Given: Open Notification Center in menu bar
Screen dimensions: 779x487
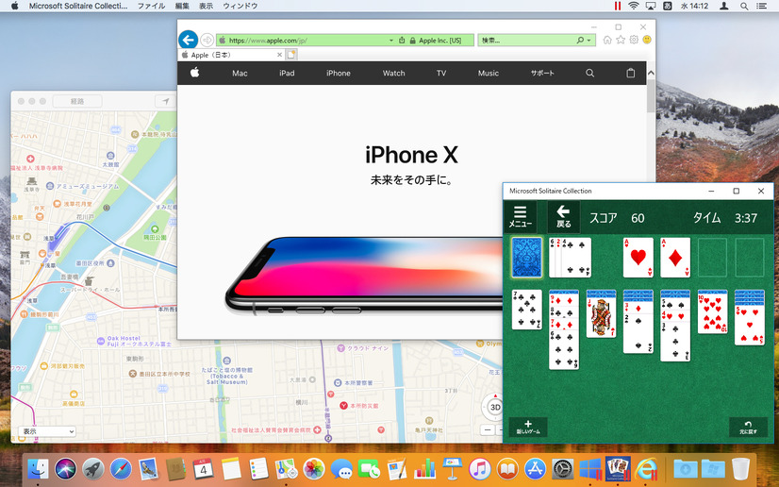Looking at the screenshot, I should click(x=761, y=6).
